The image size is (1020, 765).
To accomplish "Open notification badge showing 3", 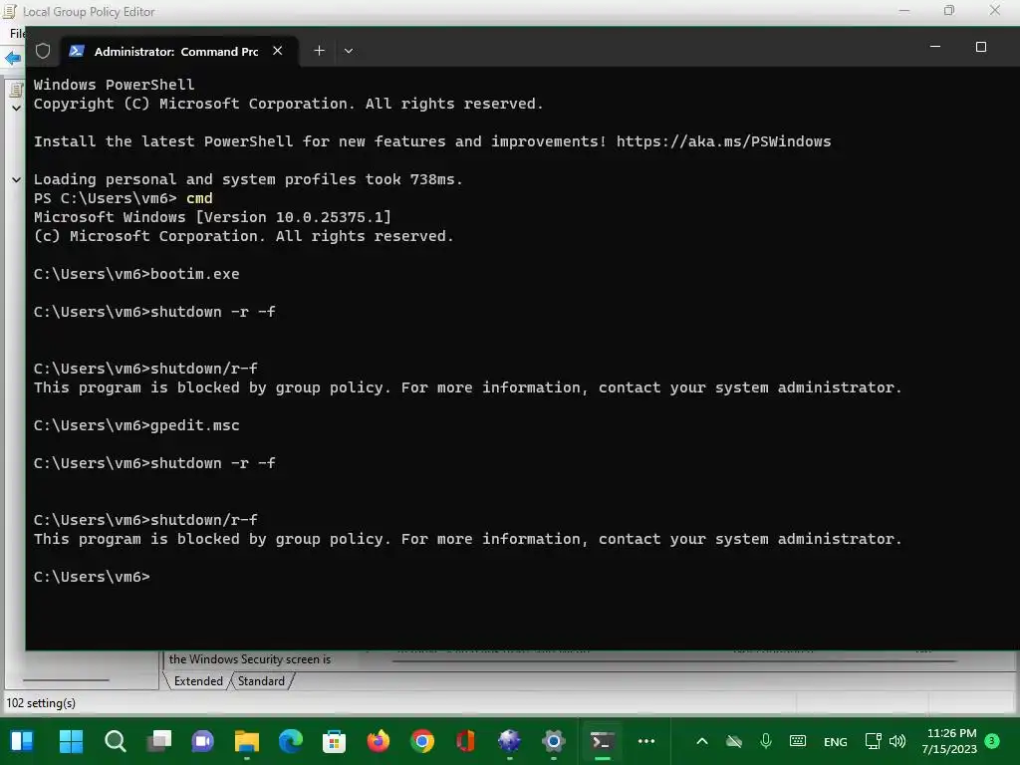I will click(x=992, y=741).
